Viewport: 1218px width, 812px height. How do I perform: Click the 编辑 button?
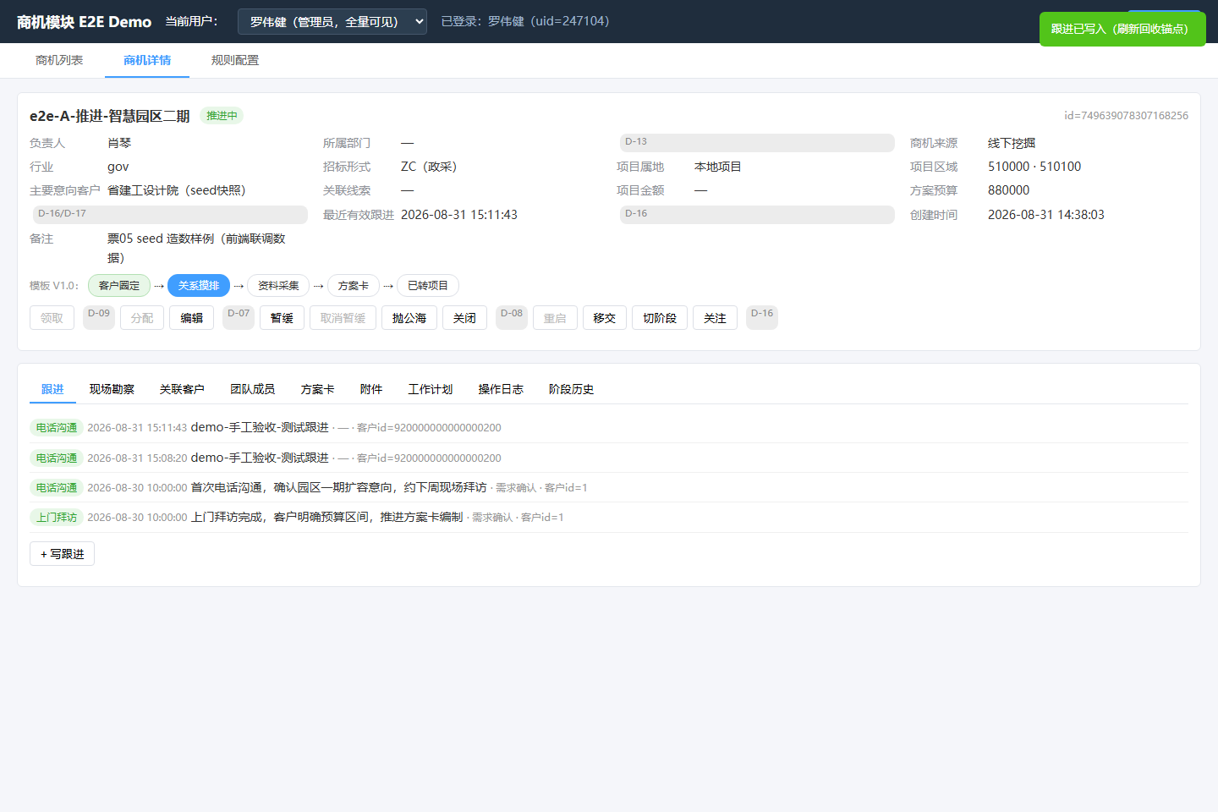192,318
